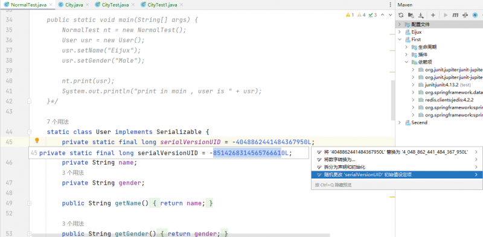Screen dimensions: 483x237
Task: Select the Eijux project row
Action: [440, 32]
